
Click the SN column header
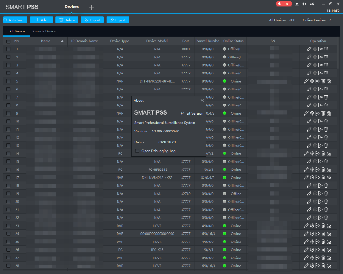[273, 41]
